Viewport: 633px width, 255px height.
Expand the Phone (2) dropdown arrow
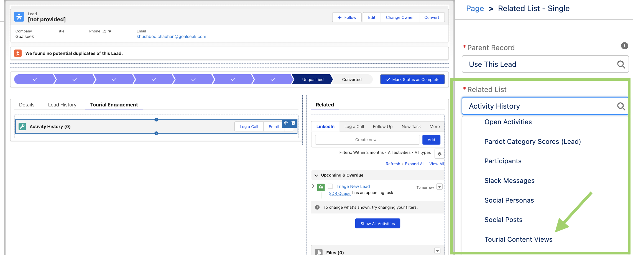[110, 31]
